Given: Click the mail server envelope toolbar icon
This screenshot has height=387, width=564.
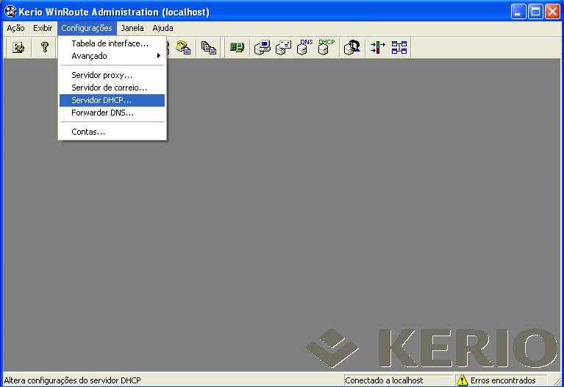Looking at the screenshot, I should (284, 48).
